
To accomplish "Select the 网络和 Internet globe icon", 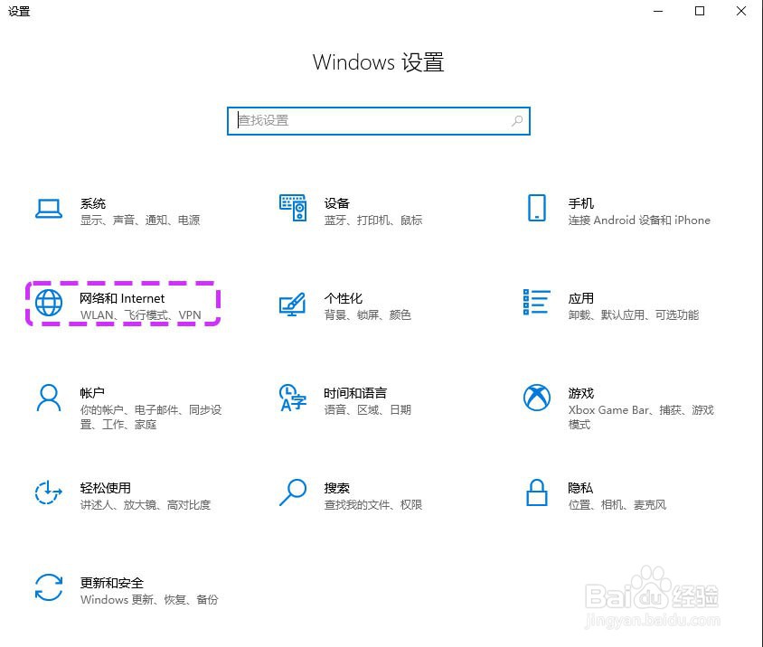I will pos(48,303).
